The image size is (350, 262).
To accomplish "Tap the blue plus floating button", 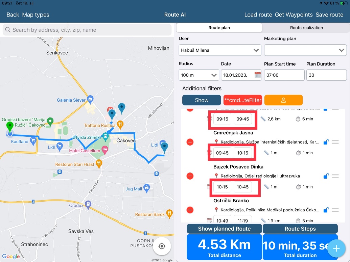I will coord(336,249).
